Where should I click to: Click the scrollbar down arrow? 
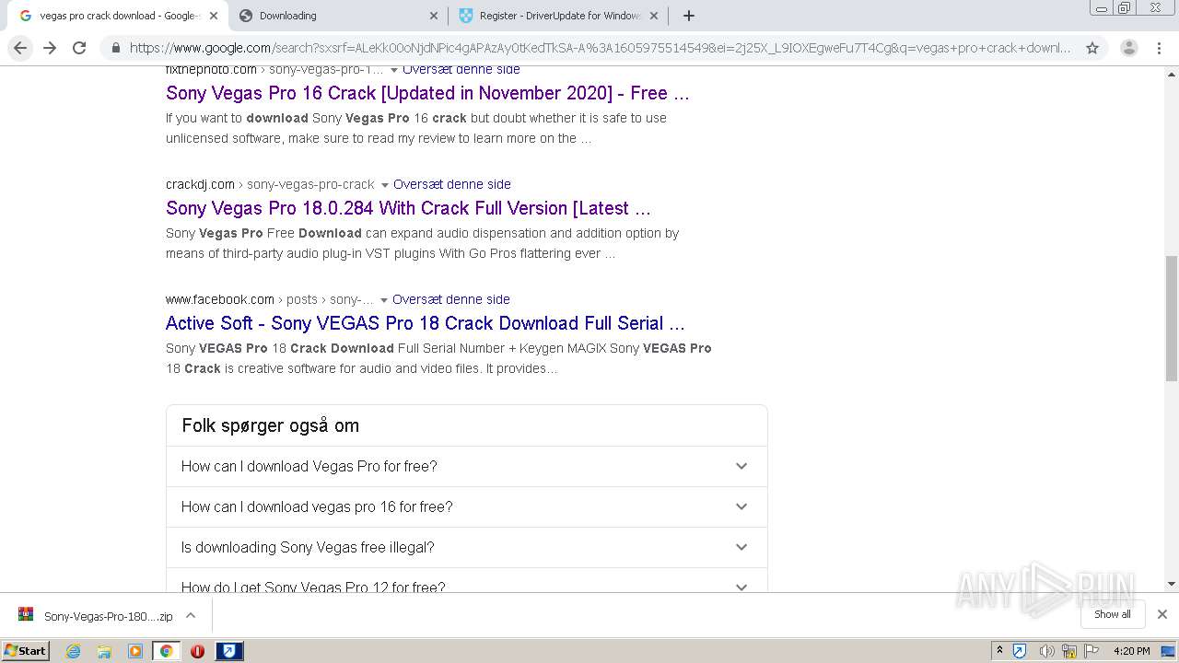click(1172, 584)
